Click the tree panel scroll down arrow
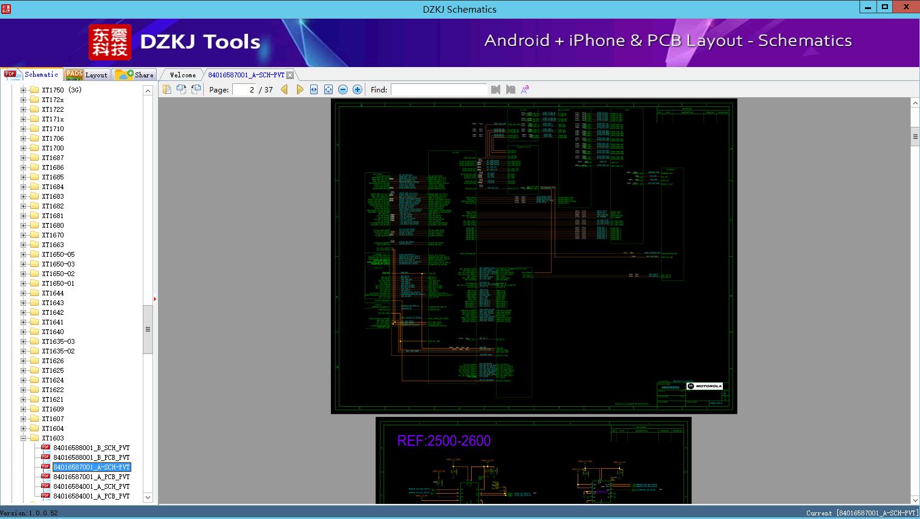Image resolution: width=920 pixels, height=519 pixels. [148, 497]
